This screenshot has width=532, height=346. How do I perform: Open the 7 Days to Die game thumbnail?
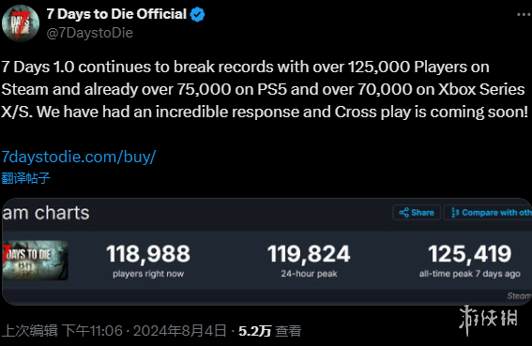coord(36,260)
